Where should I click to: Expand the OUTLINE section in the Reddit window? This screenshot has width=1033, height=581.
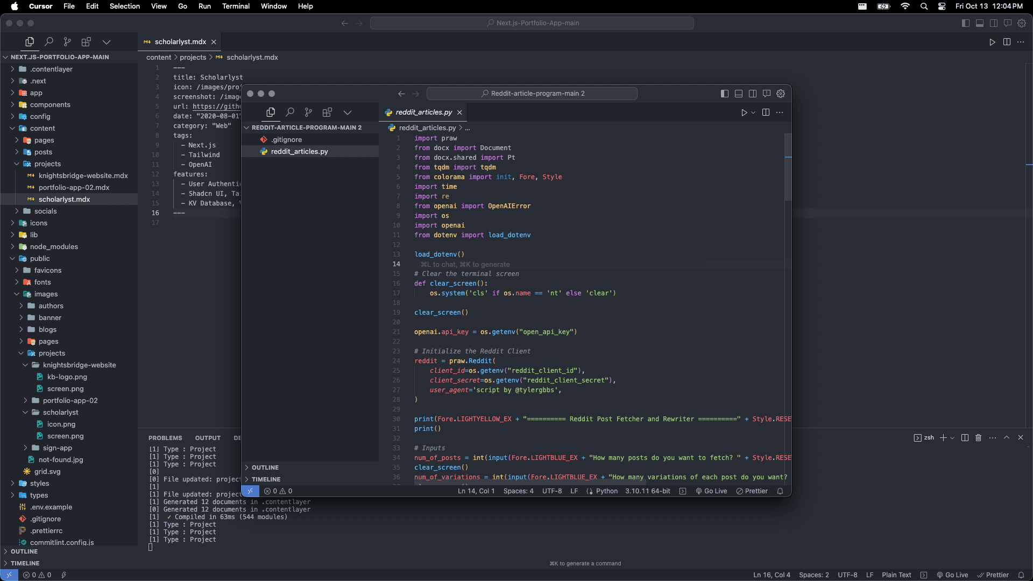point(265,467)
